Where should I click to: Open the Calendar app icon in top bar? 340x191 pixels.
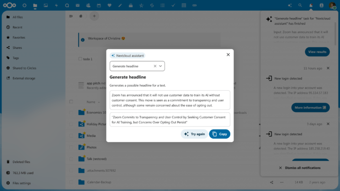click(x=99, y=5)
